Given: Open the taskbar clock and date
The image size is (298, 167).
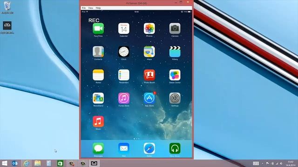Looking at the screenshot, I should 291,163.
